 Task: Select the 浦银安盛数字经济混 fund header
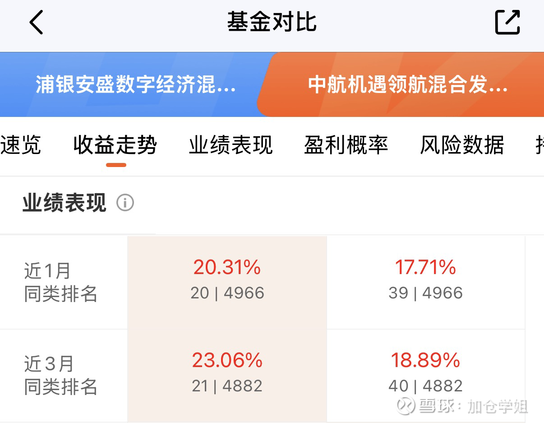[135, 85]
